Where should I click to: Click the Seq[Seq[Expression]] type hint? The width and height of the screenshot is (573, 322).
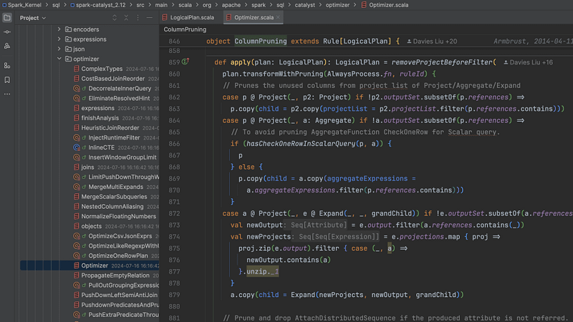[339, 237]
